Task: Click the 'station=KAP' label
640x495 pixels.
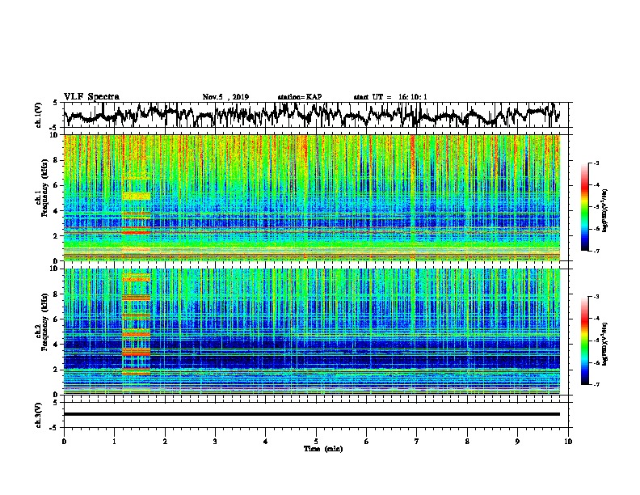Action: pyautogui.click(x=300, y=97)
